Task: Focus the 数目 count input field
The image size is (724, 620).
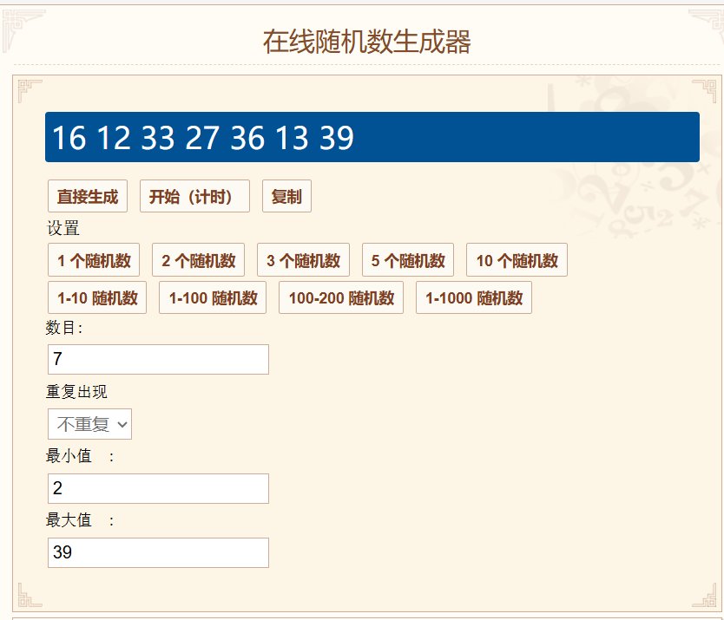Action: click(x=158, y=359)
